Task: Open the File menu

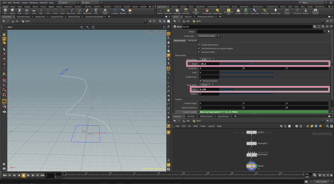Action: coord(4,3)
